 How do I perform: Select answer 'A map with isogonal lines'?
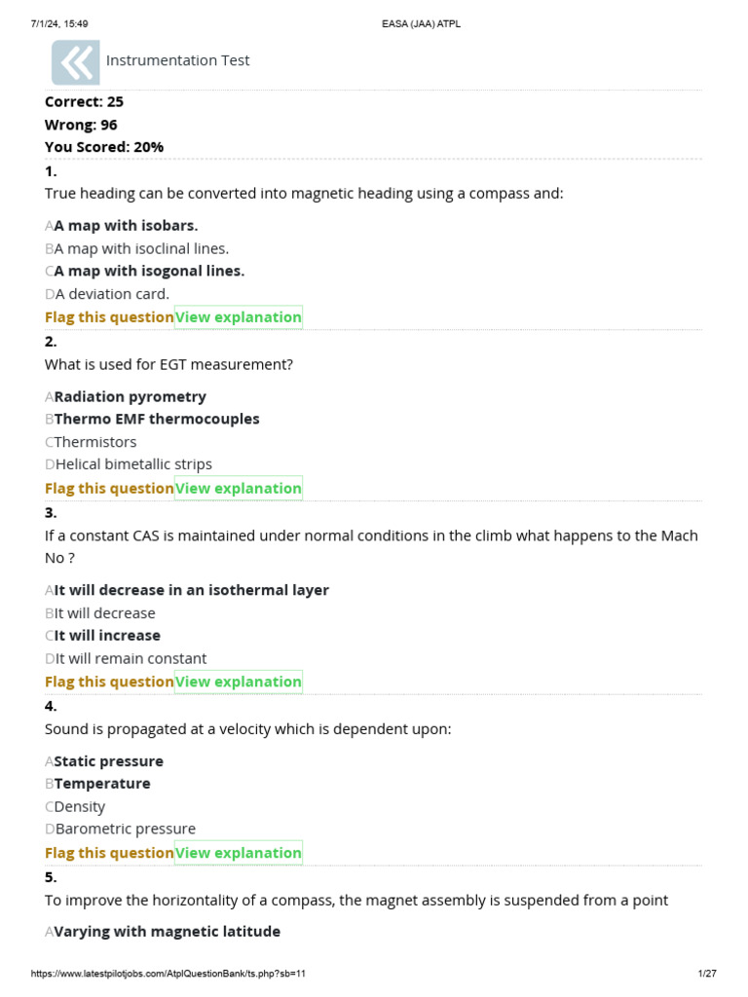[x=149, y=272]
